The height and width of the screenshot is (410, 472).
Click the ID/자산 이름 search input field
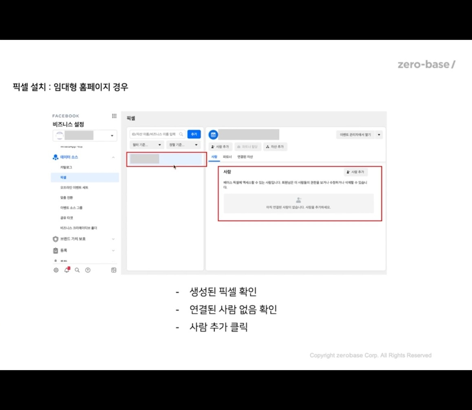(157, 134)
